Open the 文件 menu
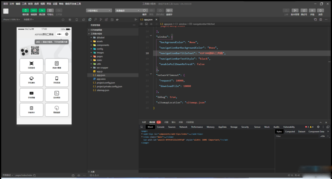This screenshot has width=332, height=179. [12, 4]
